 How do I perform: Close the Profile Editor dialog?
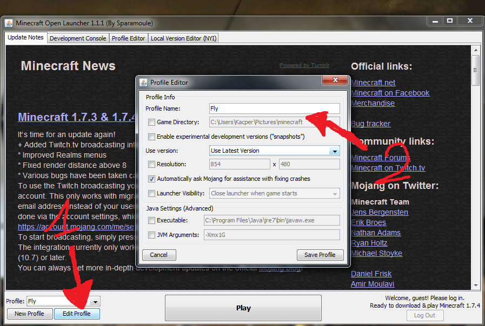pyautogui.click(x=335, y=80)
